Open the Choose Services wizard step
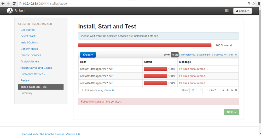This screenshot has height=135, width=261. [x=31, y=55]
